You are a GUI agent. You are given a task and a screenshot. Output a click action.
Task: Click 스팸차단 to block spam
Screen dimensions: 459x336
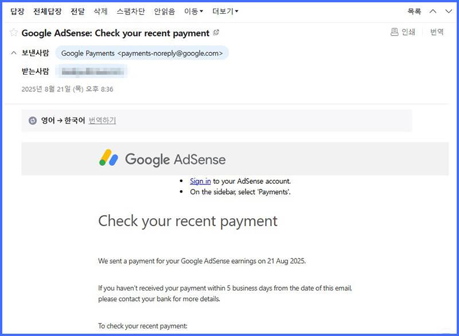click(x=131, y=11)
